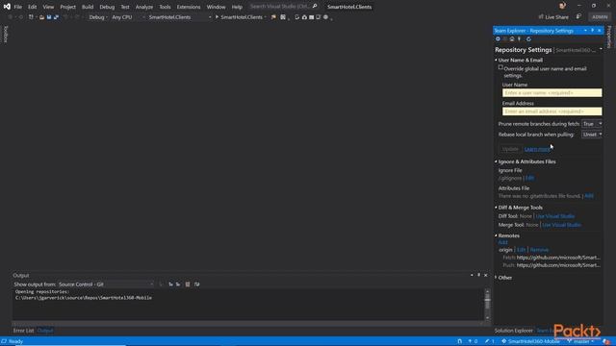
Task: Use Visual Studio as Diff Tool
Action: coord(555,216)
